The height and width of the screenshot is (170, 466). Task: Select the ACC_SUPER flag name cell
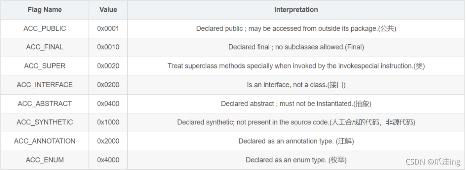click(x=44, y=66)
